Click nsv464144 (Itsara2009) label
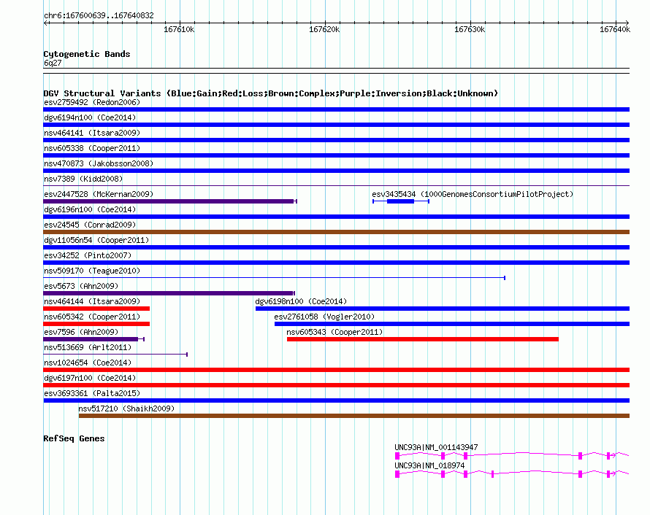The width and height of the screenshot is (650, 515). (x=92, y=301)
